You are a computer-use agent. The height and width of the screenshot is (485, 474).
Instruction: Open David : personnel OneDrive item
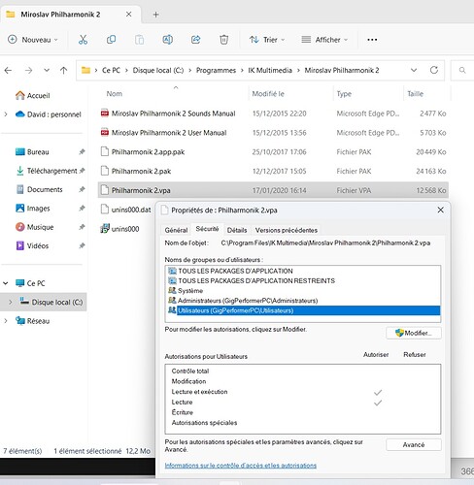coord(49,114)
